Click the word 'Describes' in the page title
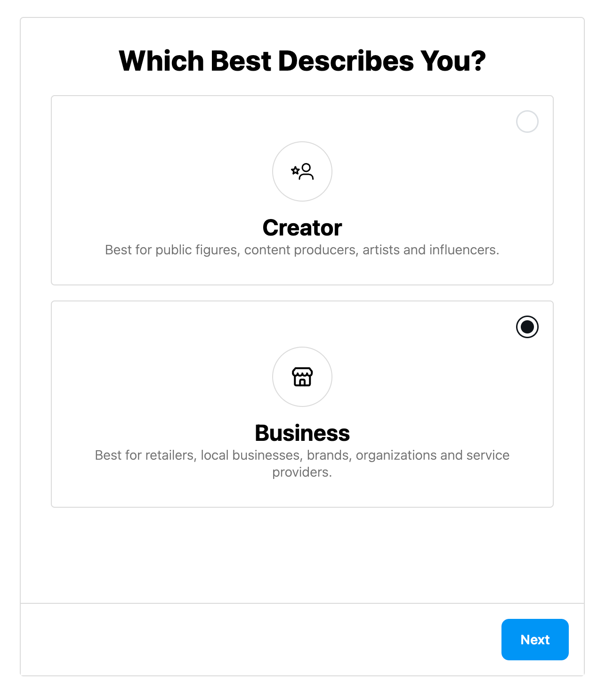 pos(346,61)
